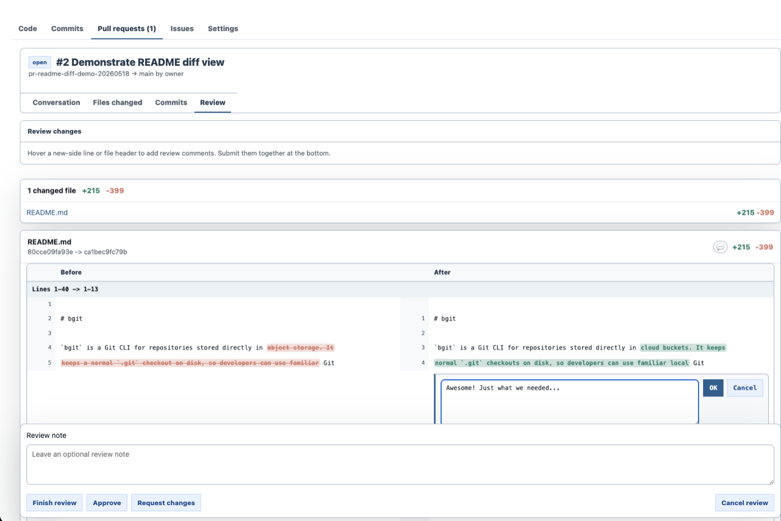The width and height of the screenshot is (781, 521).
Task: Cancel the inline comment
Action: click(x=745, y=388)
